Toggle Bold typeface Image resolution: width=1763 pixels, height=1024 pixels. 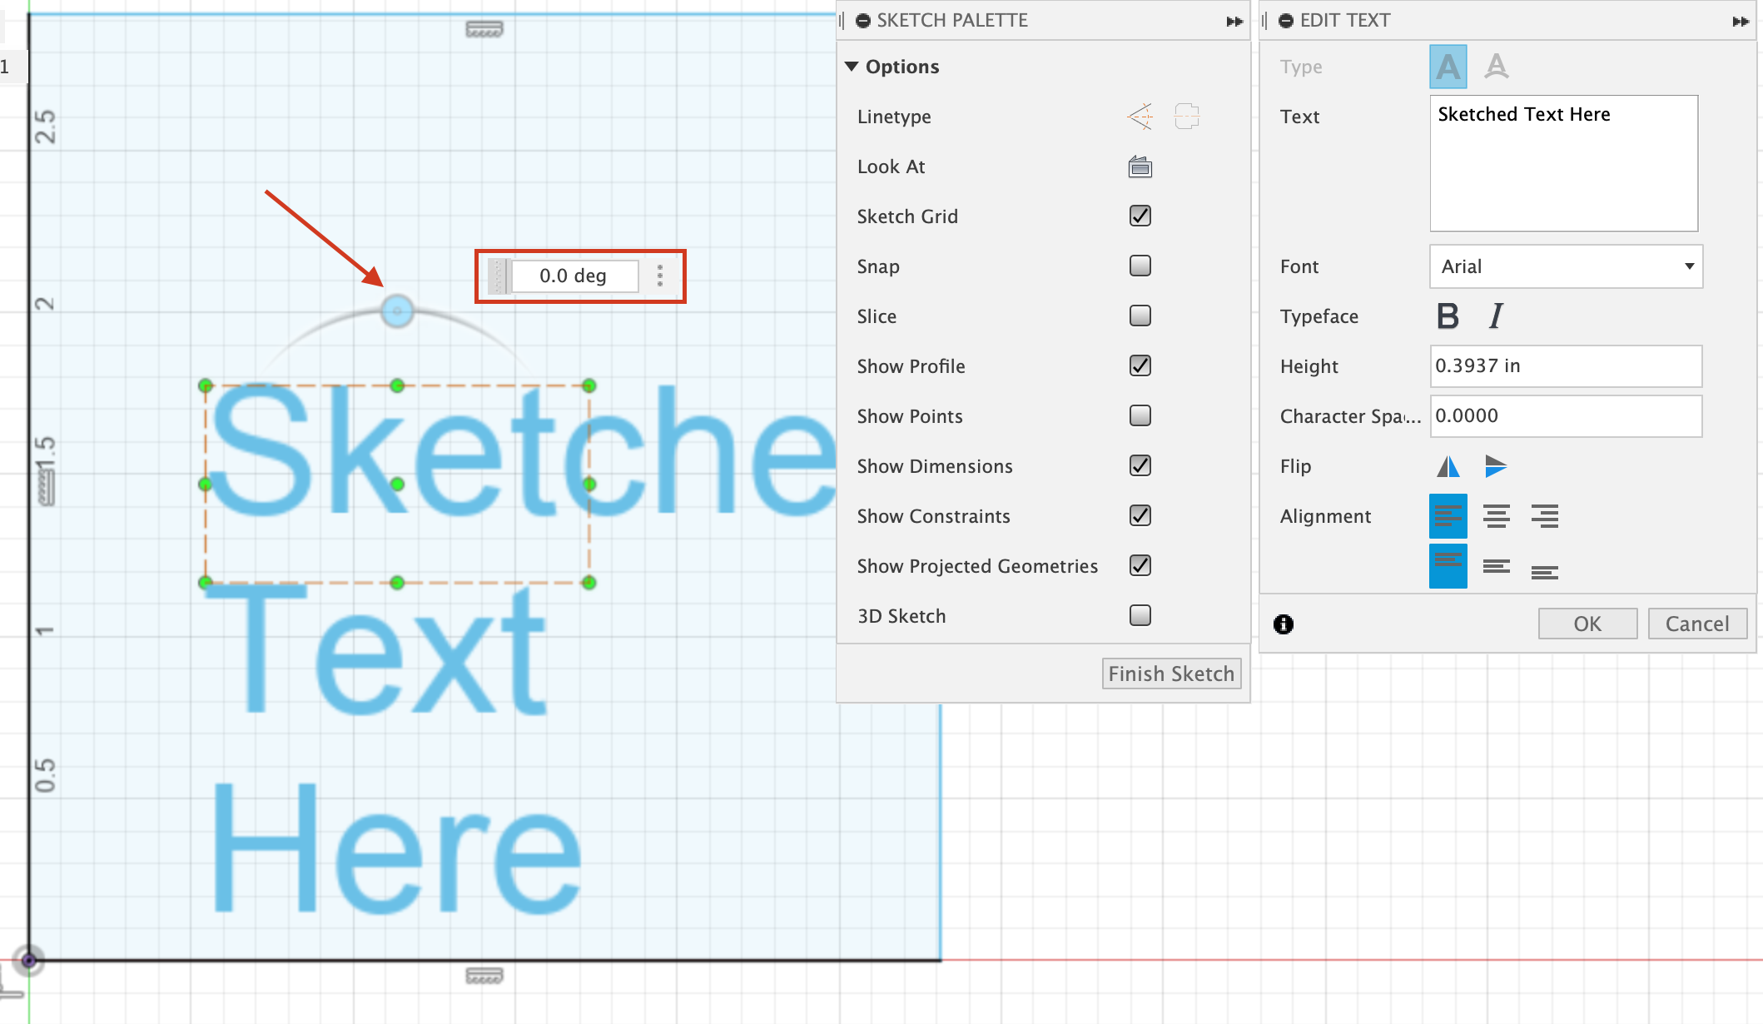click(1448, 316)
